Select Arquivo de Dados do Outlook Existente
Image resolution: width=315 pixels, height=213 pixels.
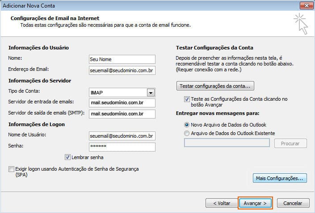(x=187, y=133)
